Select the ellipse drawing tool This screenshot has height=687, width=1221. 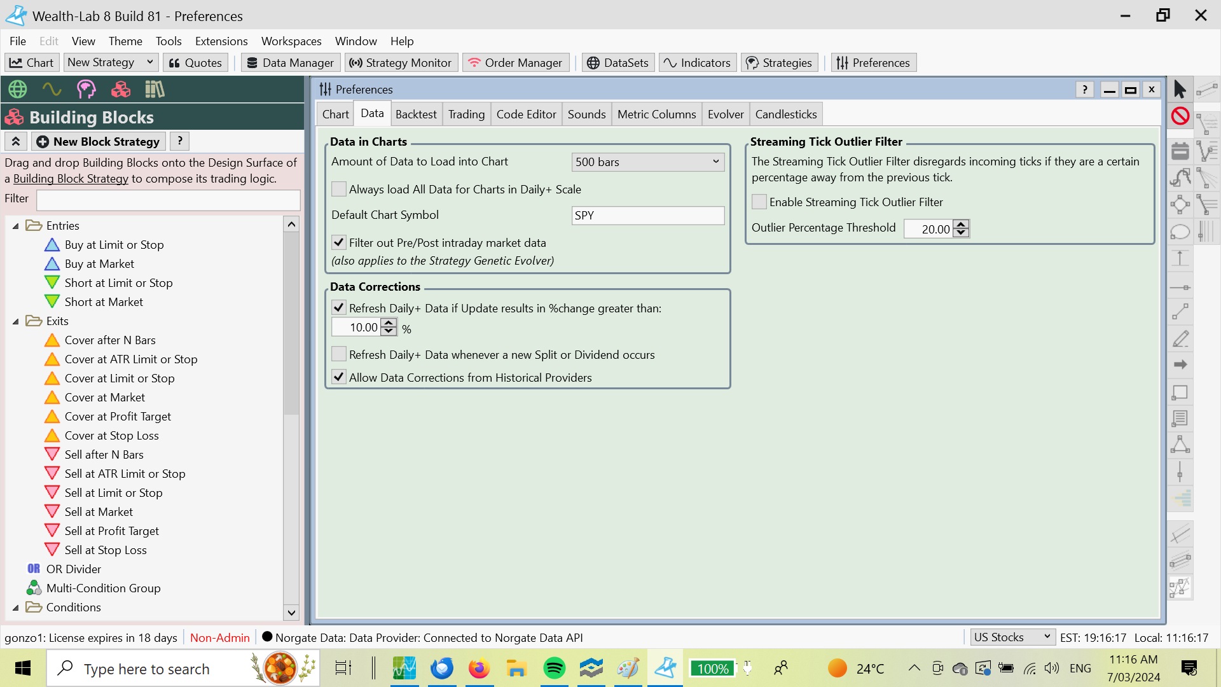(x=1180, y=232)
